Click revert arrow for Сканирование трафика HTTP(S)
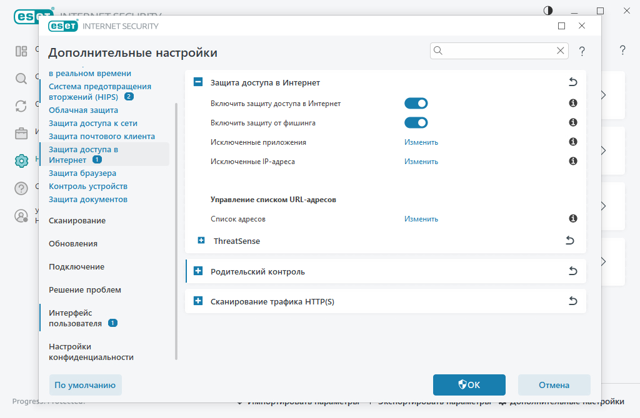Image resolution: width=640 pixels, height=418 pixels. click(573, 301)
